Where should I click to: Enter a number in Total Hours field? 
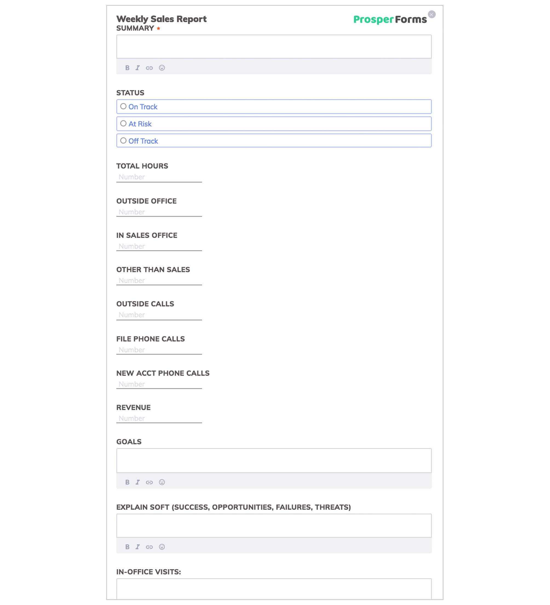click(160, 177)
